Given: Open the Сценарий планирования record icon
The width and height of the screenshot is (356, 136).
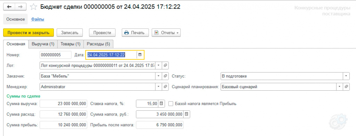Looking at the screenshot, I should coord(346,87).
